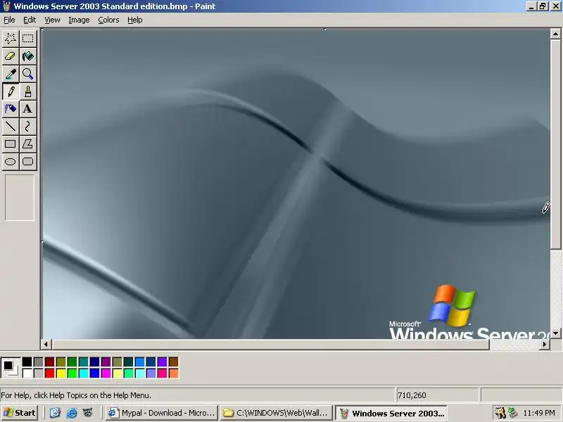Open the Colors menu
This screenshot has width=563, height=422.
click(108, 20)
